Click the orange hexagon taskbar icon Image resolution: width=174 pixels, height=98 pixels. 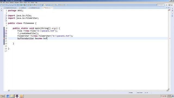point(21,96)
